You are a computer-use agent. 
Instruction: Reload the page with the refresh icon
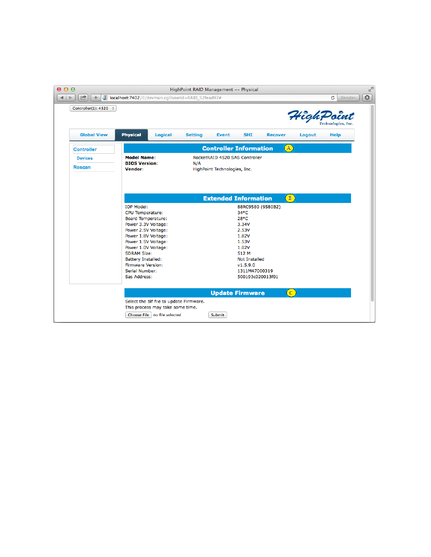coord(333,98)
